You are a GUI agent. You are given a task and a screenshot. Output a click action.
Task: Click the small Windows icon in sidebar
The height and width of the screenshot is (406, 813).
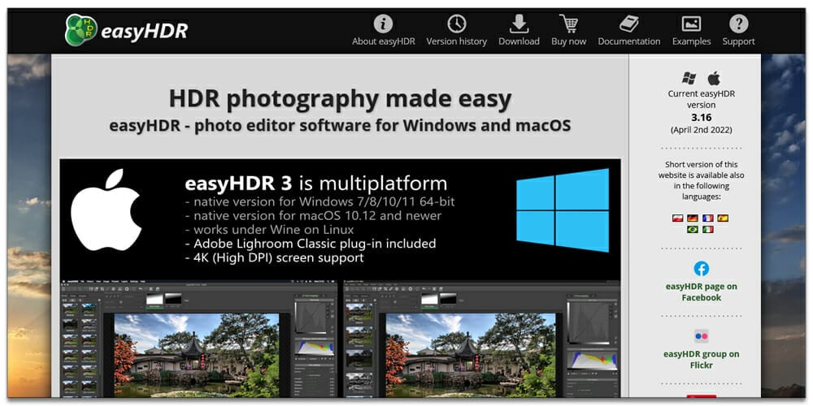689,79
